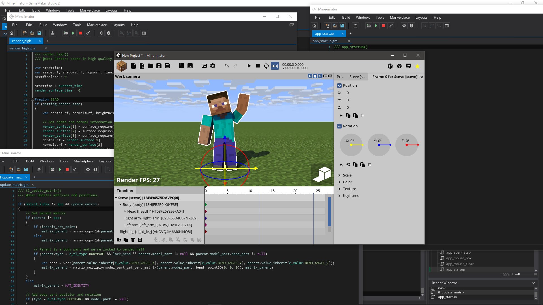Uncheck the Position checkbox
The width and height of the screenshot is (543, 305).
point(339,85)
